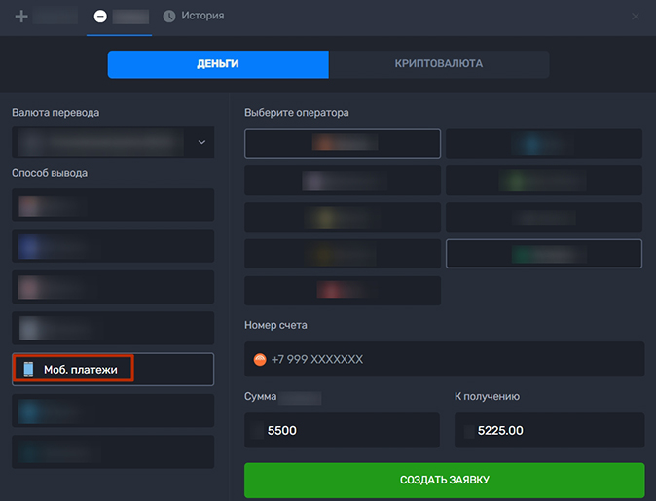Click the white-outlined operator tile with green logo
This screenshot has height=501, width=656.
point(543,253)
